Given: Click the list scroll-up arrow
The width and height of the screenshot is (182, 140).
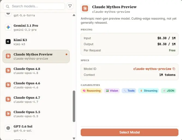Looking at the screenshot, I should (74, 15).
